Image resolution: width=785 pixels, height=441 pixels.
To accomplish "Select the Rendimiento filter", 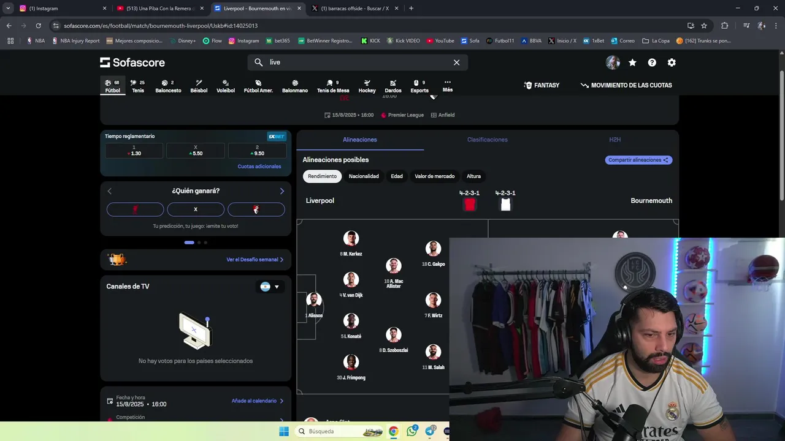I will tap(322, 176).
